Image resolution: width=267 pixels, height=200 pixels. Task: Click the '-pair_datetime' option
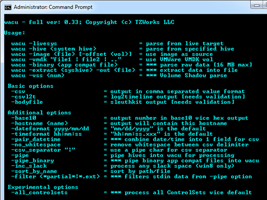36,139
